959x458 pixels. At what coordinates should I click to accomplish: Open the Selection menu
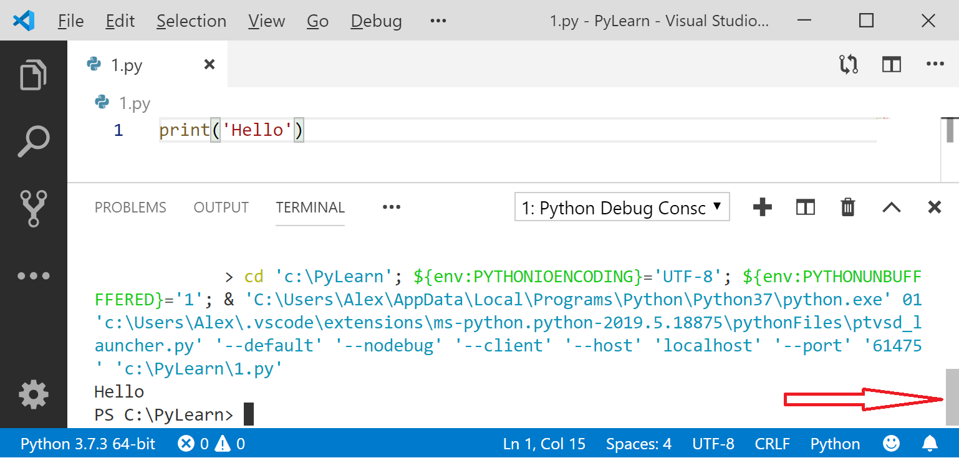click(191, 21)
